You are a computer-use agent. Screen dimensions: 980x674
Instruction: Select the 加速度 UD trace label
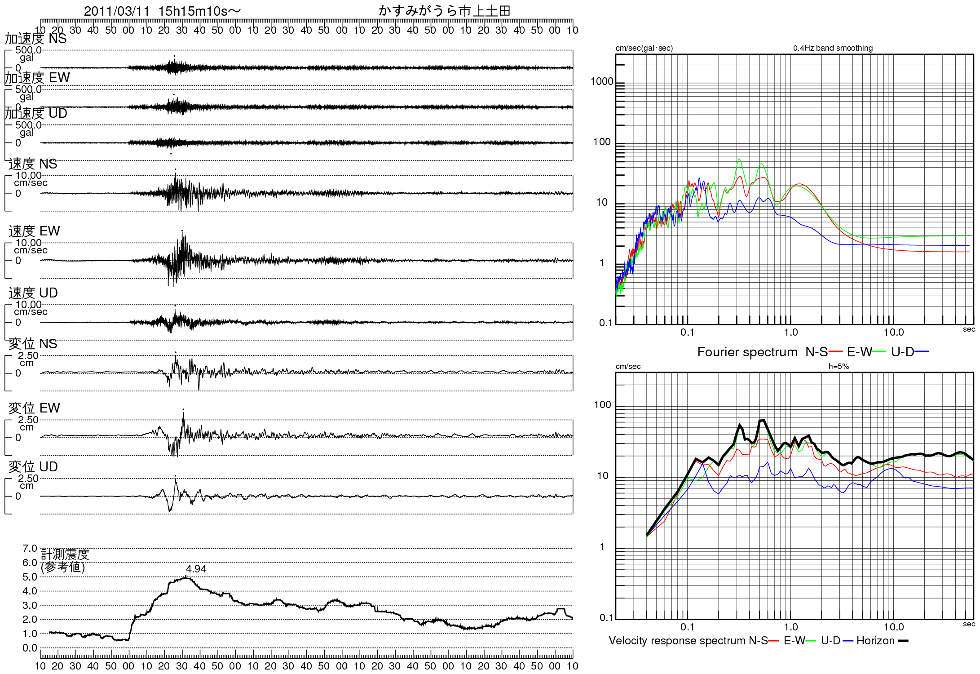tap(36, 113)
